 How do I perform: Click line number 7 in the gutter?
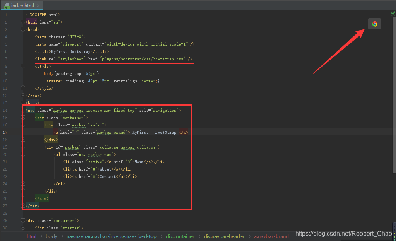point(6,59)
